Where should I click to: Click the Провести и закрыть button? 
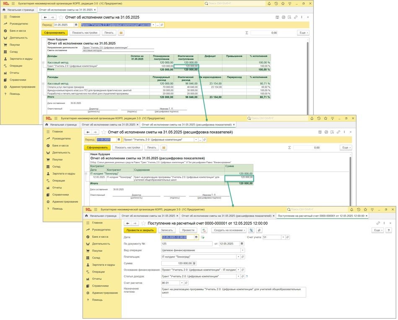[140, 230]
